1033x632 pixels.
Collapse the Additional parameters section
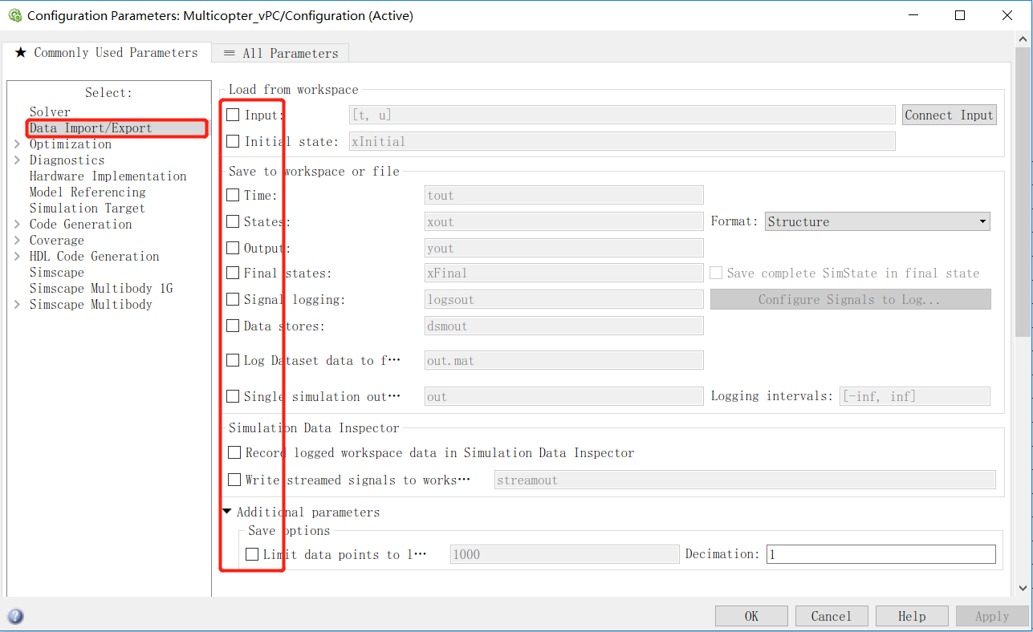tap(227, 512)
